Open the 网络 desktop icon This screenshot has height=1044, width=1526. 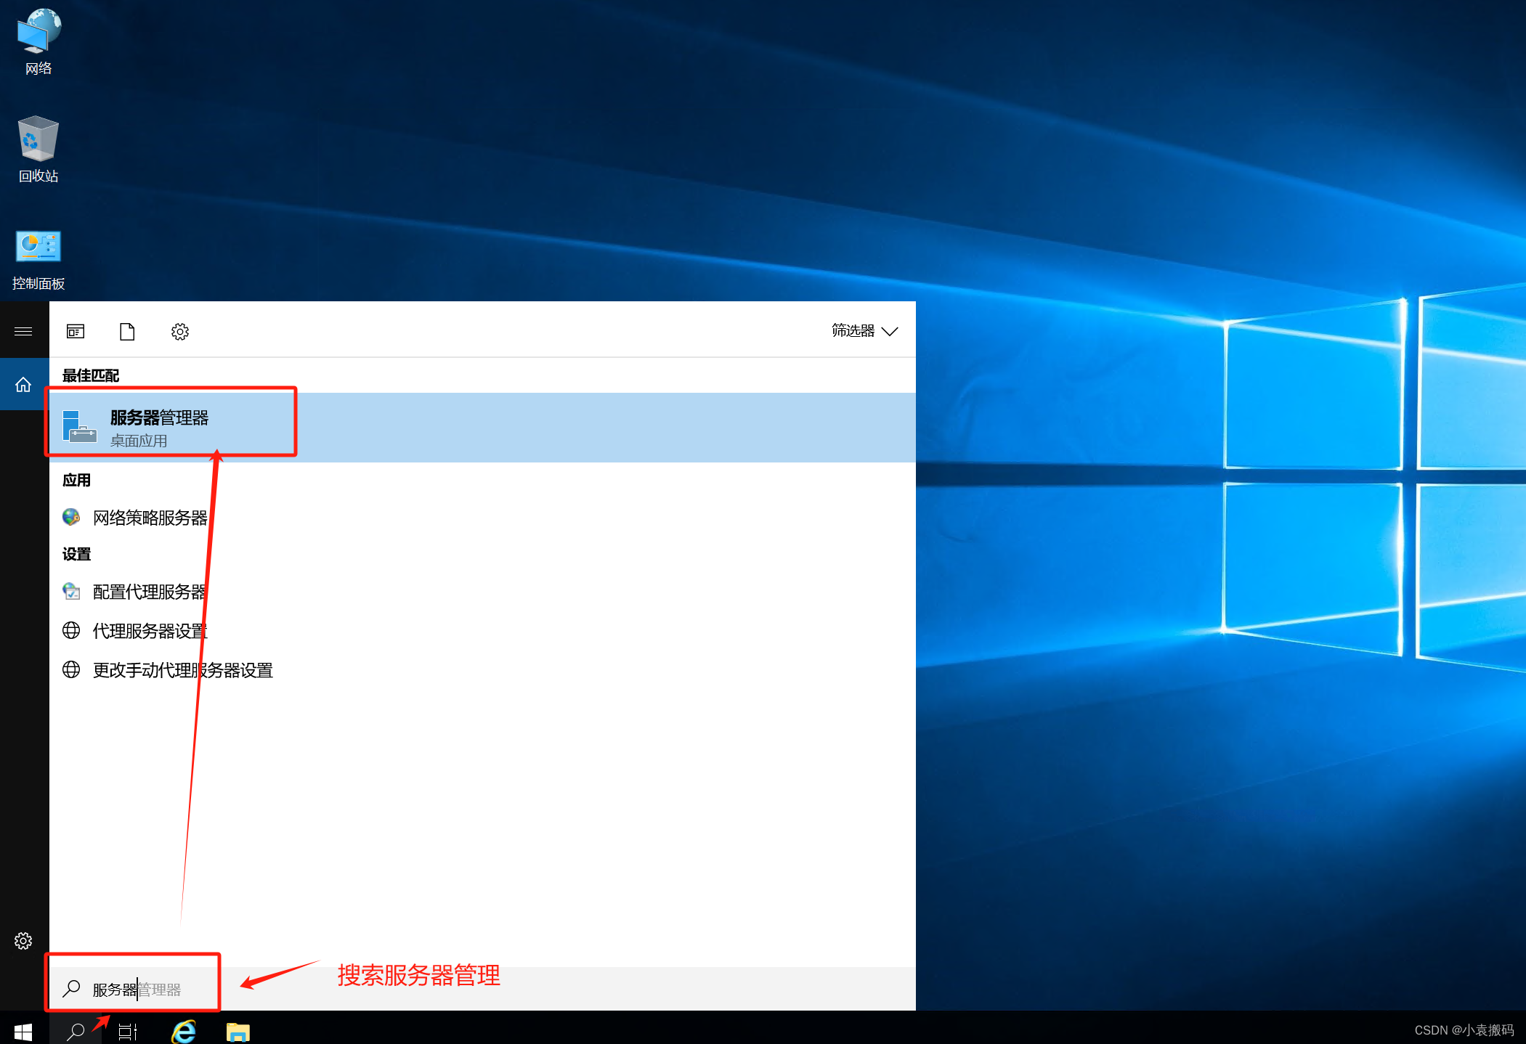click(38, 41)
